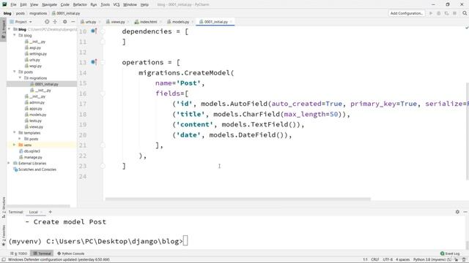469x263 pixels.
Task: Click the terminal command prompt input
Action: point(185,241)
